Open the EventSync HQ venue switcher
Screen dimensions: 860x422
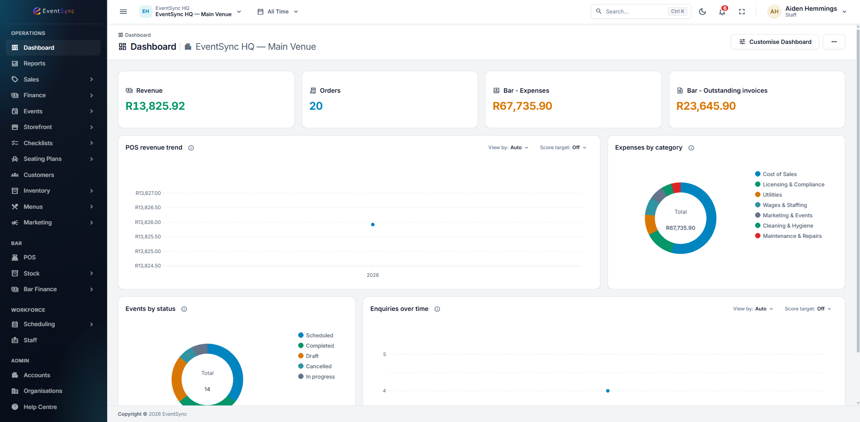click(x=191, y=12)
